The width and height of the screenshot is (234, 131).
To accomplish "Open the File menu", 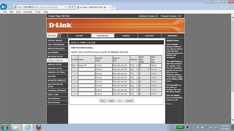I will [5, 12].
